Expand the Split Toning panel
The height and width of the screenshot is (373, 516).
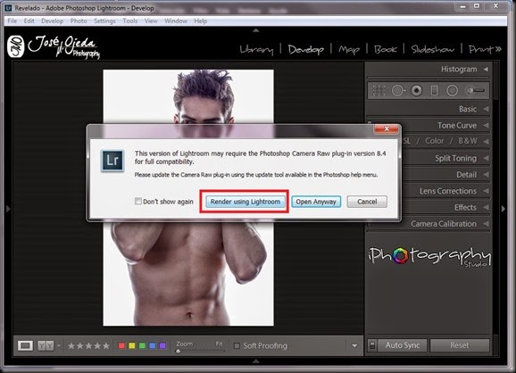click(486, 158)
